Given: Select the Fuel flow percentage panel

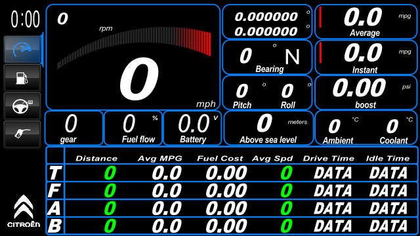Looking at the screenshot, I should click(133, 128).
